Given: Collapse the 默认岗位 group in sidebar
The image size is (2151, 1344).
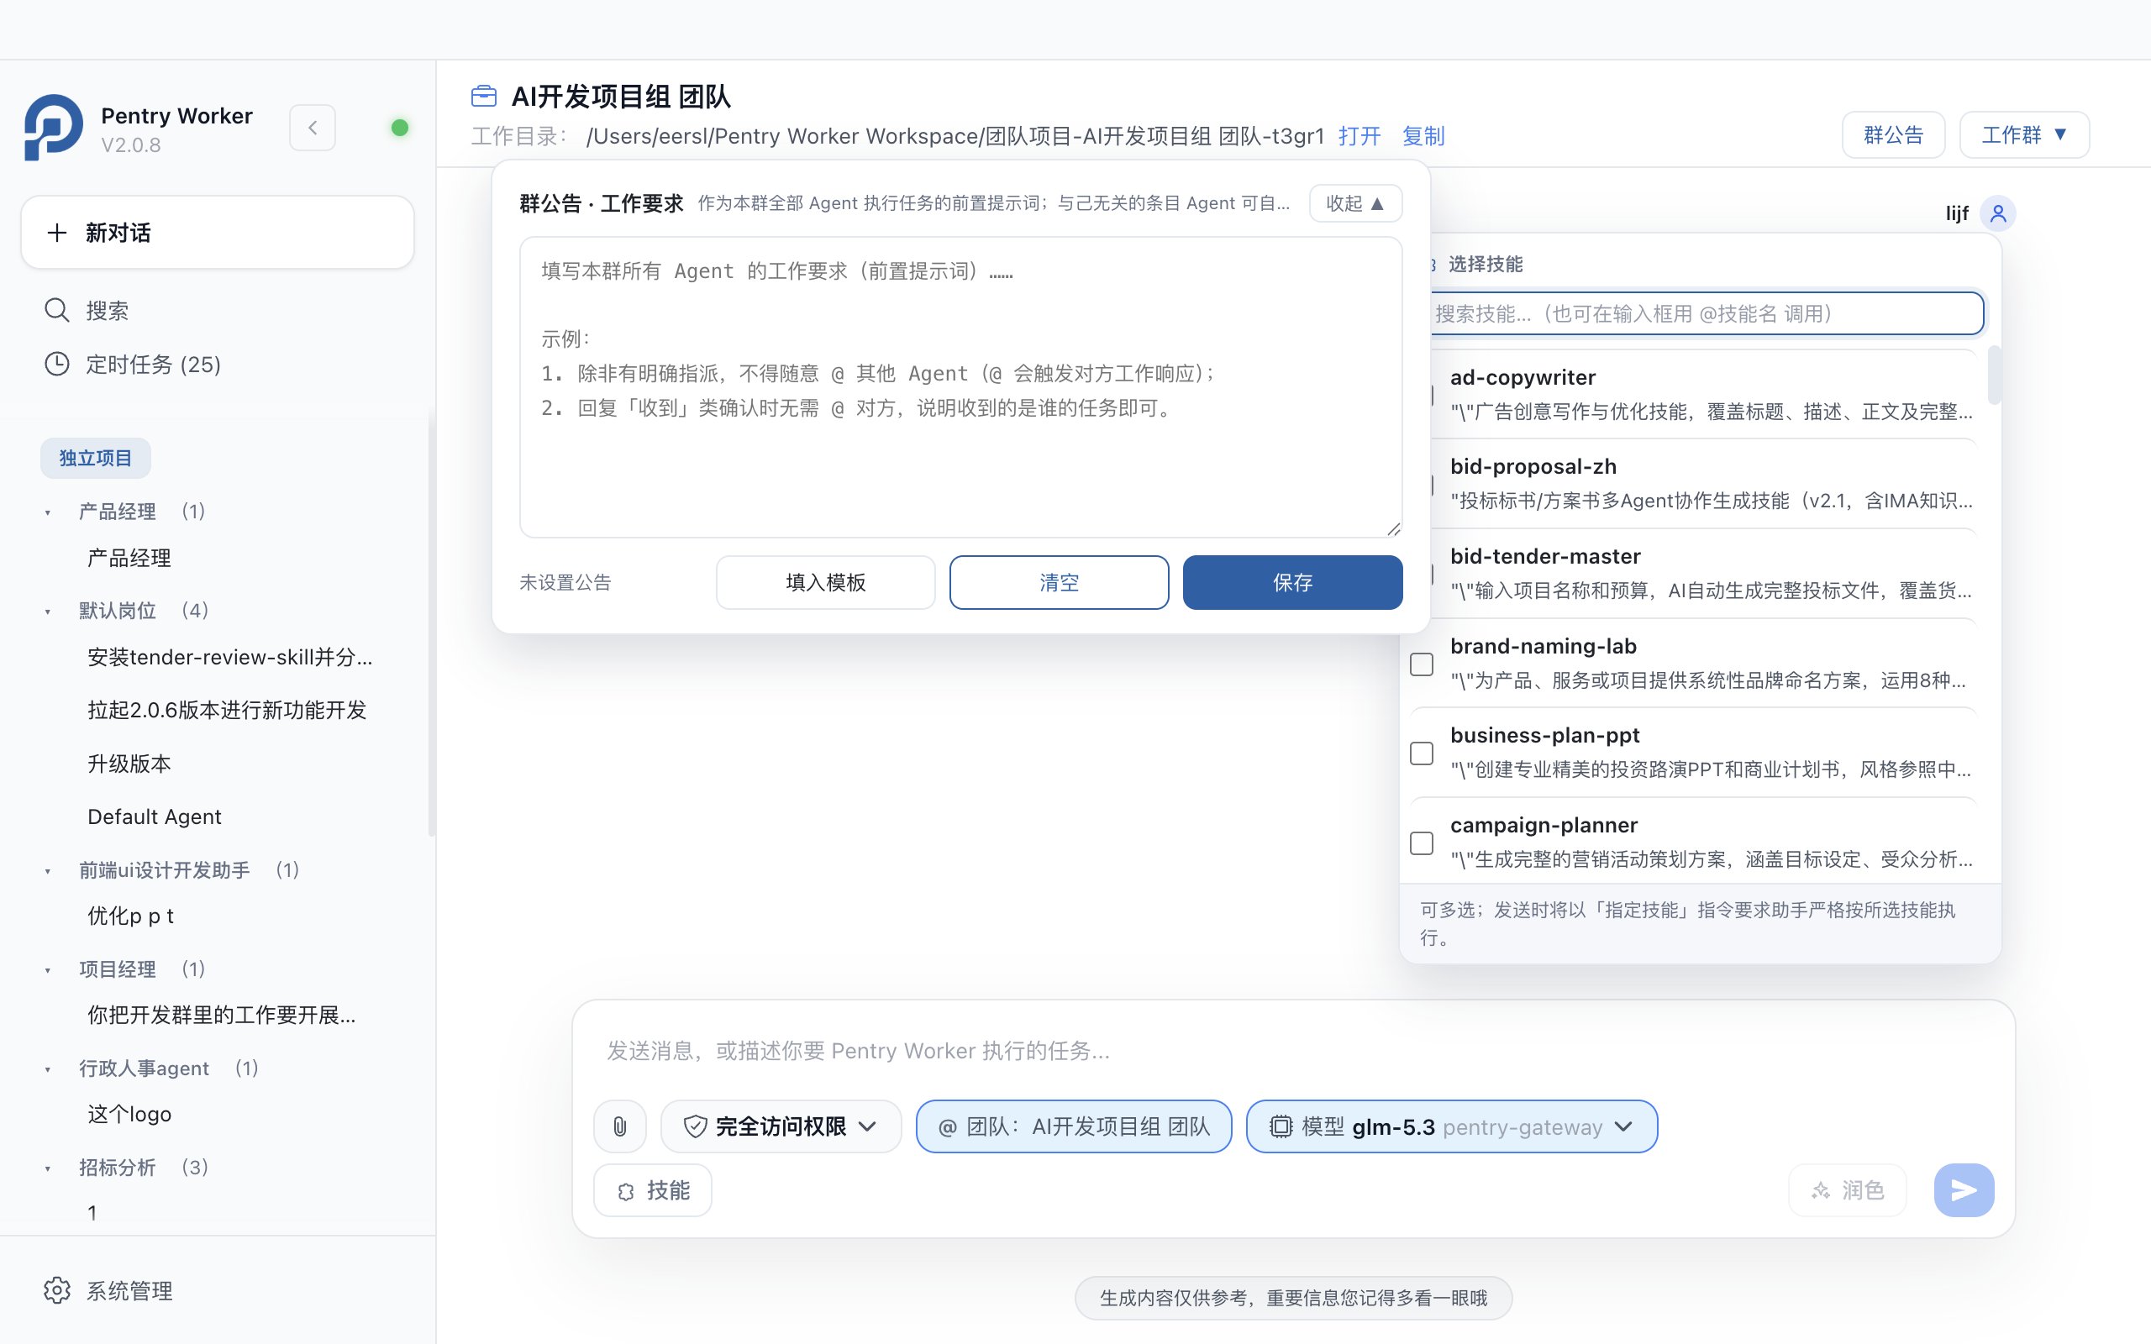Looking at the screenshot, I should pyautogui.click(x=48, y=611).
